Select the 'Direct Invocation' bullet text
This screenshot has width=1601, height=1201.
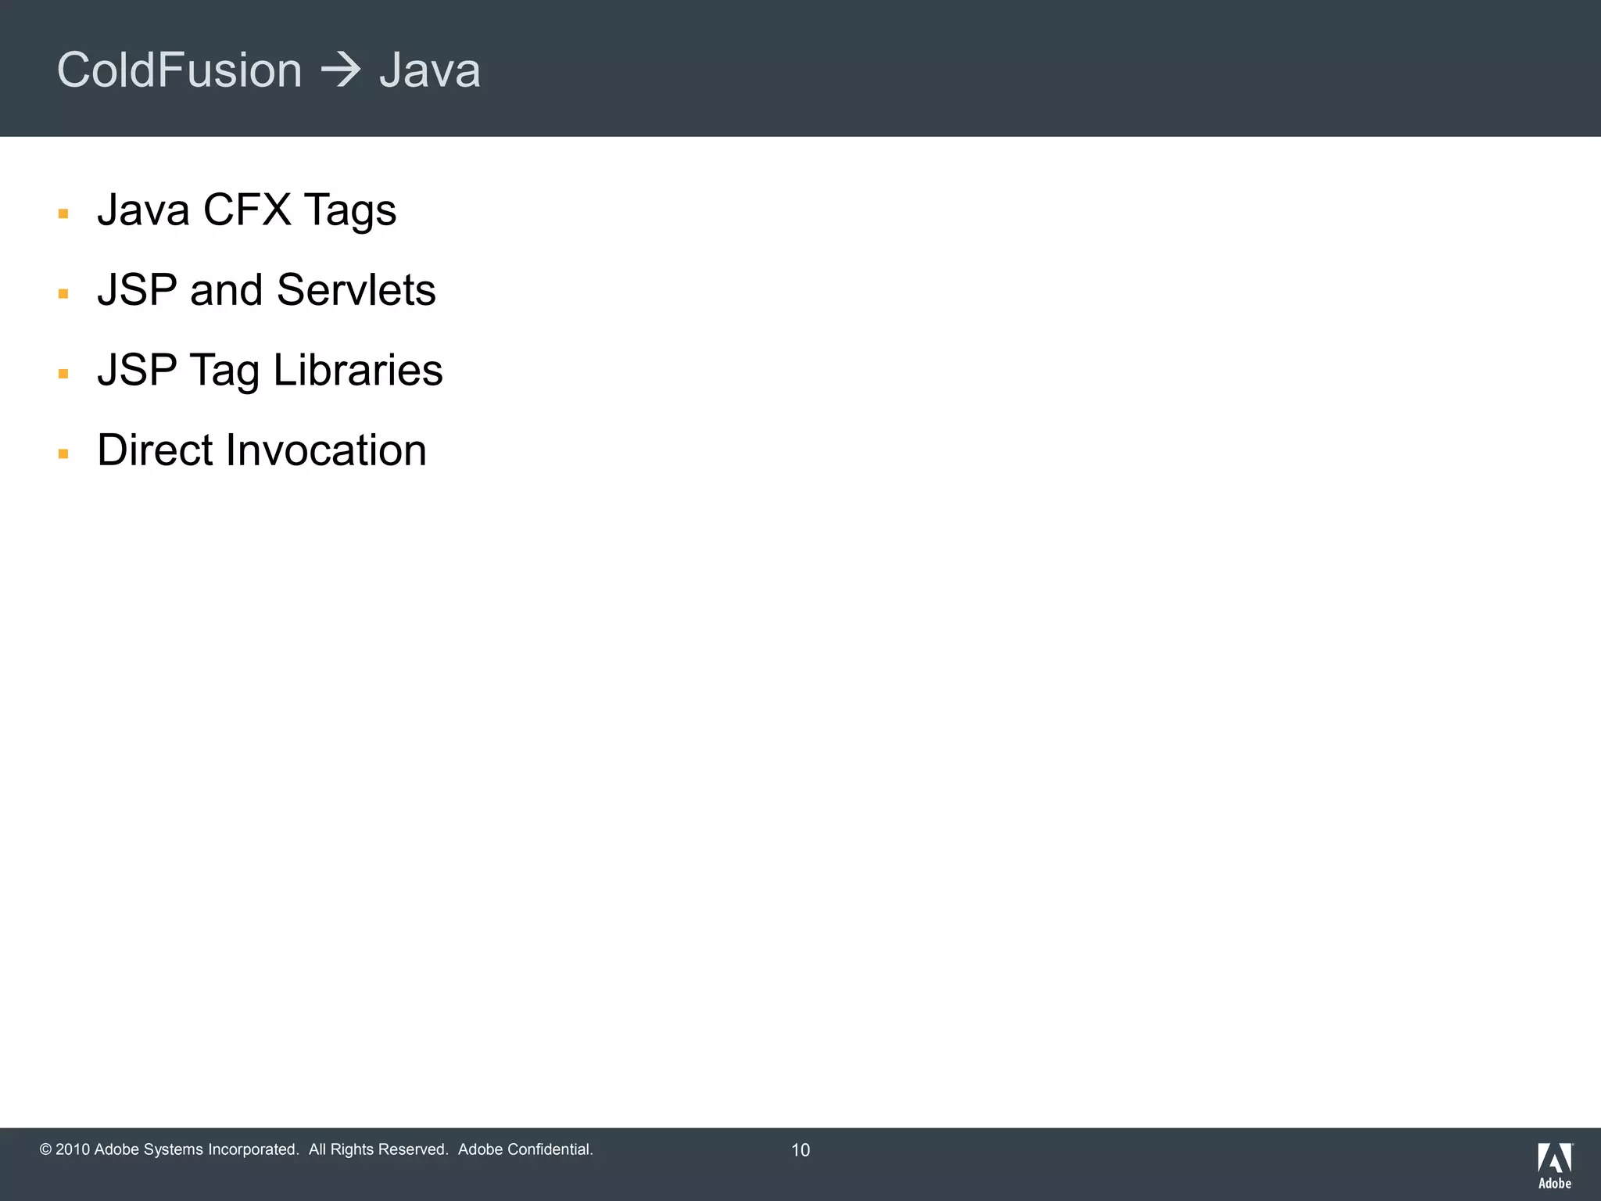pyautogui.click(x=262, y=450)
